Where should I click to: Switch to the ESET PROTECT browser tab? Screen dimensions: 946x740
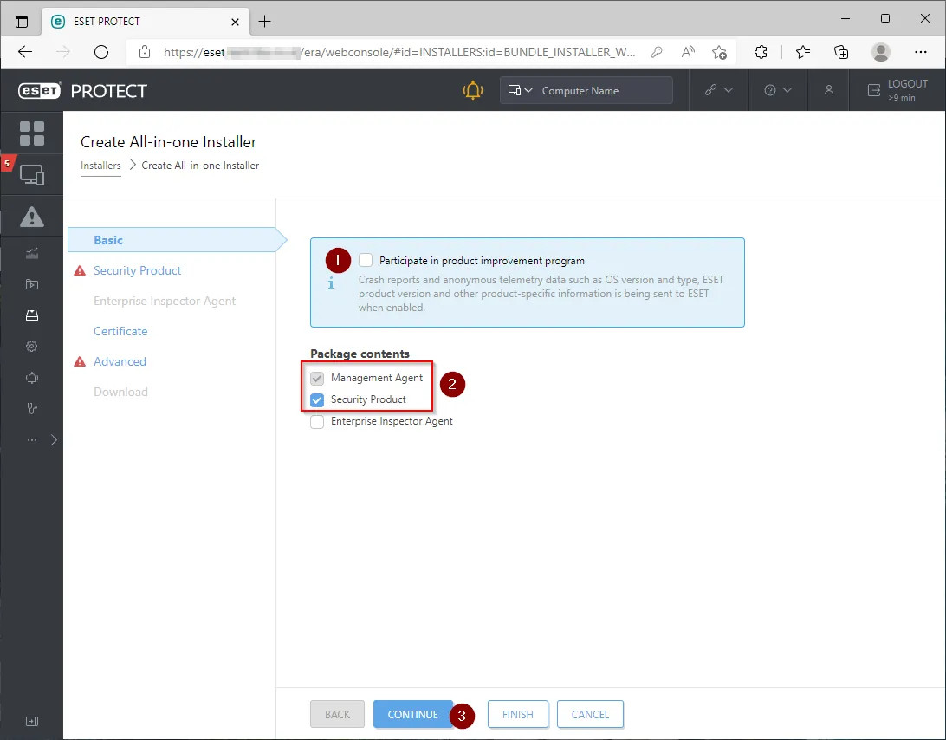click(x=146, y=22)
